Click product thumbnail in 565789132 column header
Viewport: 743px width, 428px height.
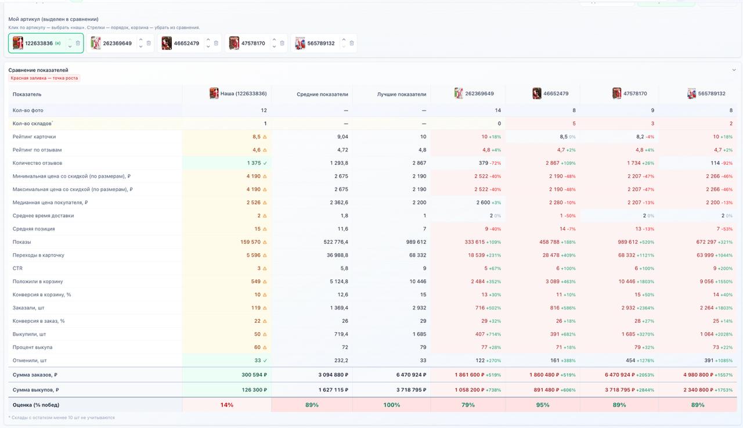(691, 93)
